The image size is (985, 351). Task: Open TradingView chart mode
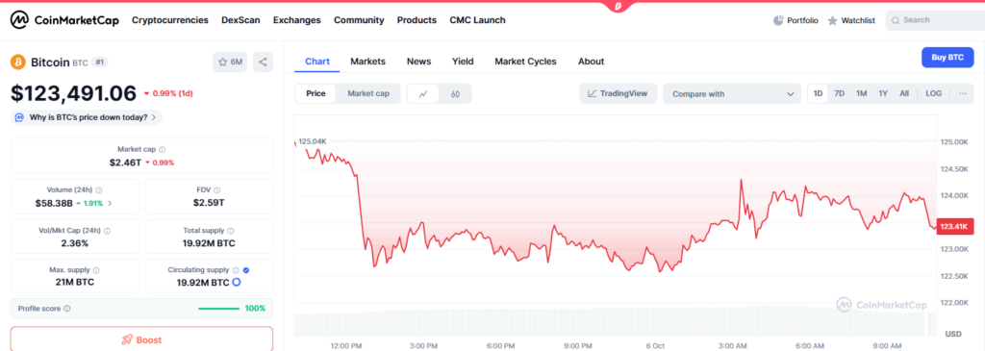tap(618, 93)
